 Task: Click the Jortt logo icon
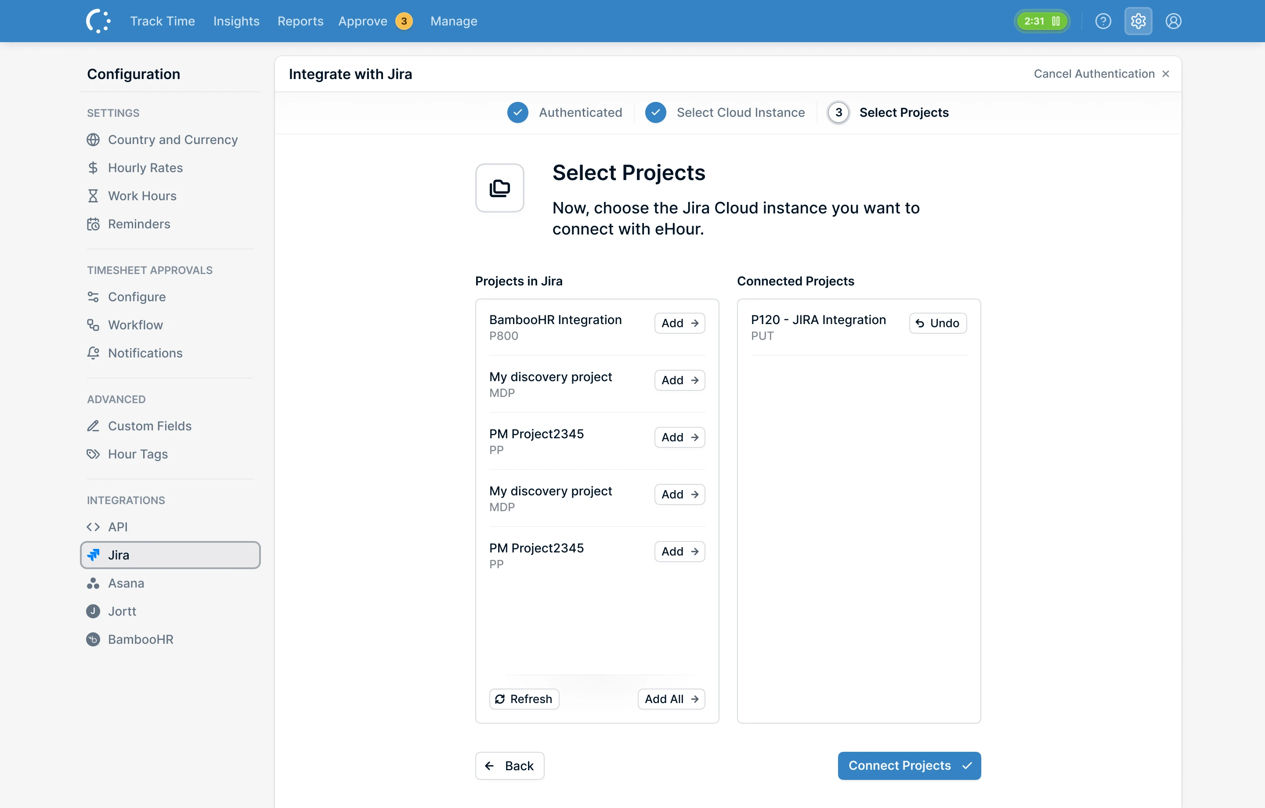93,611
